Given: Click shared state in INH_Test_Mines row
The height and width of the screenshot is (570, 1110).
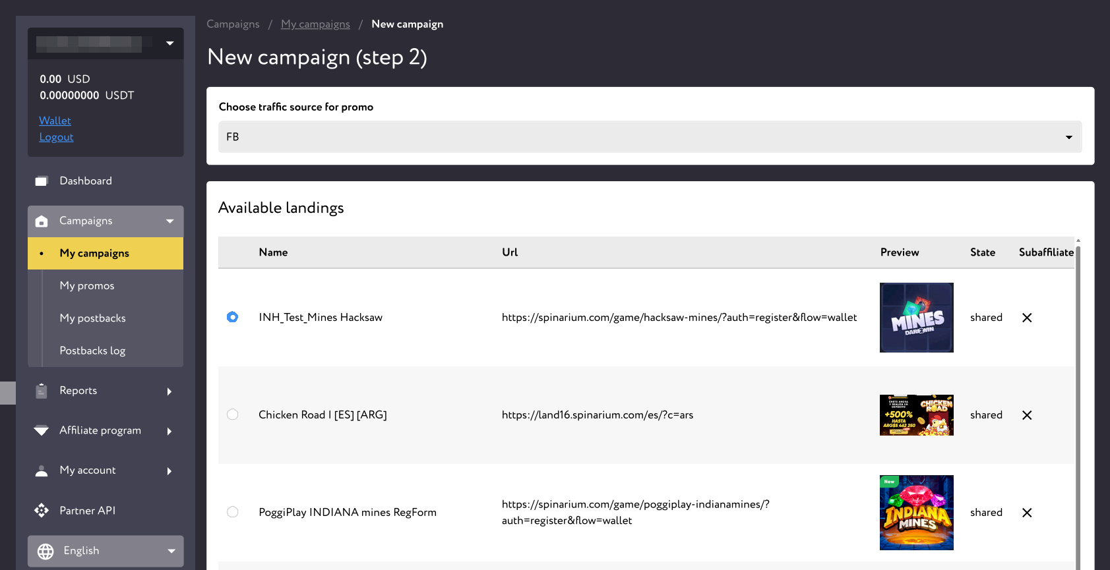Looking at the screenshot, I should pyautogui.click(x=986, y=318).
